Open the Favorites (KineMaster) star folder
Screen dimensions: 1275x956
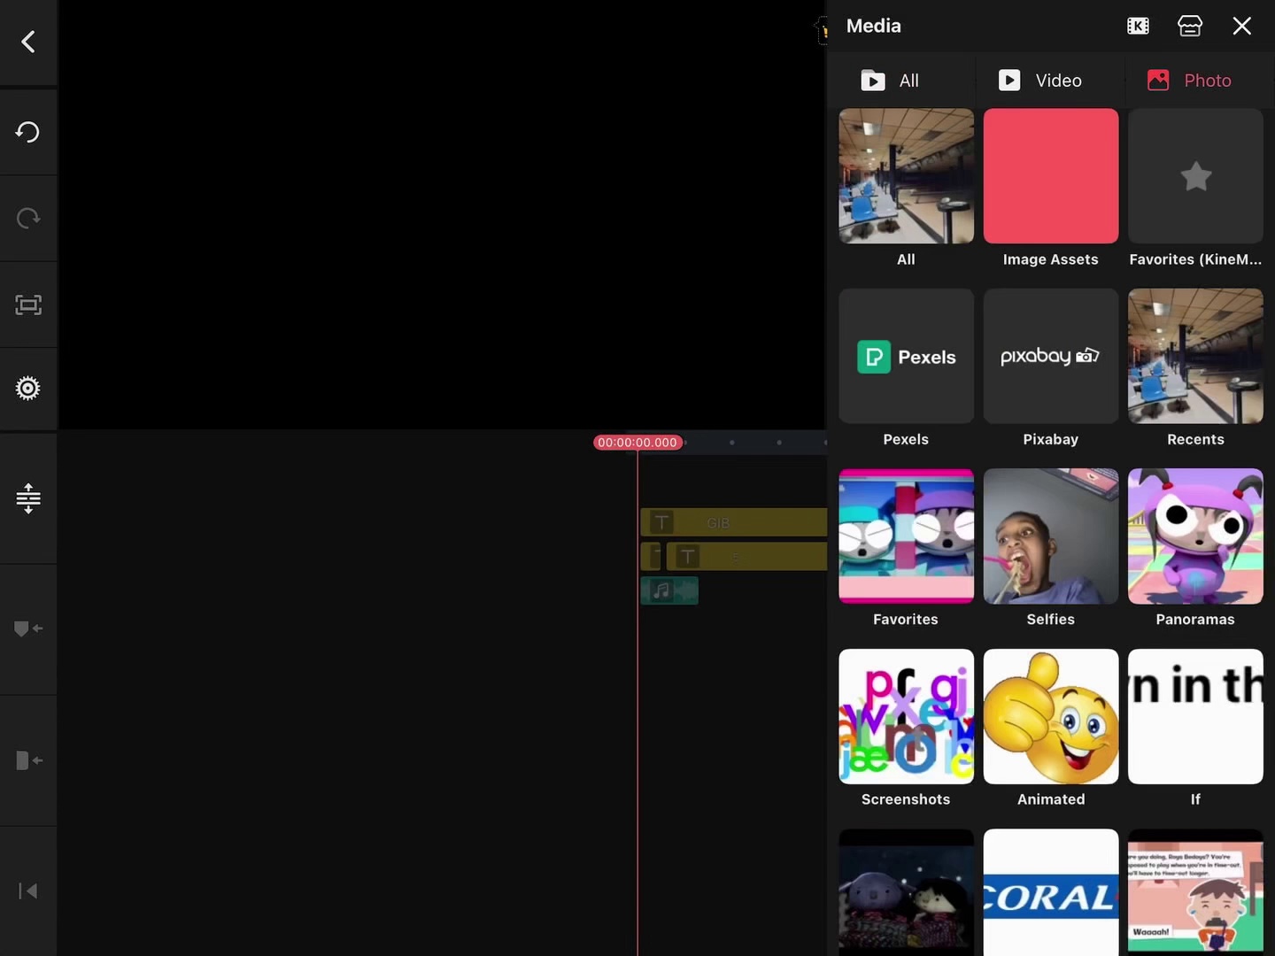coord(1195,176)
